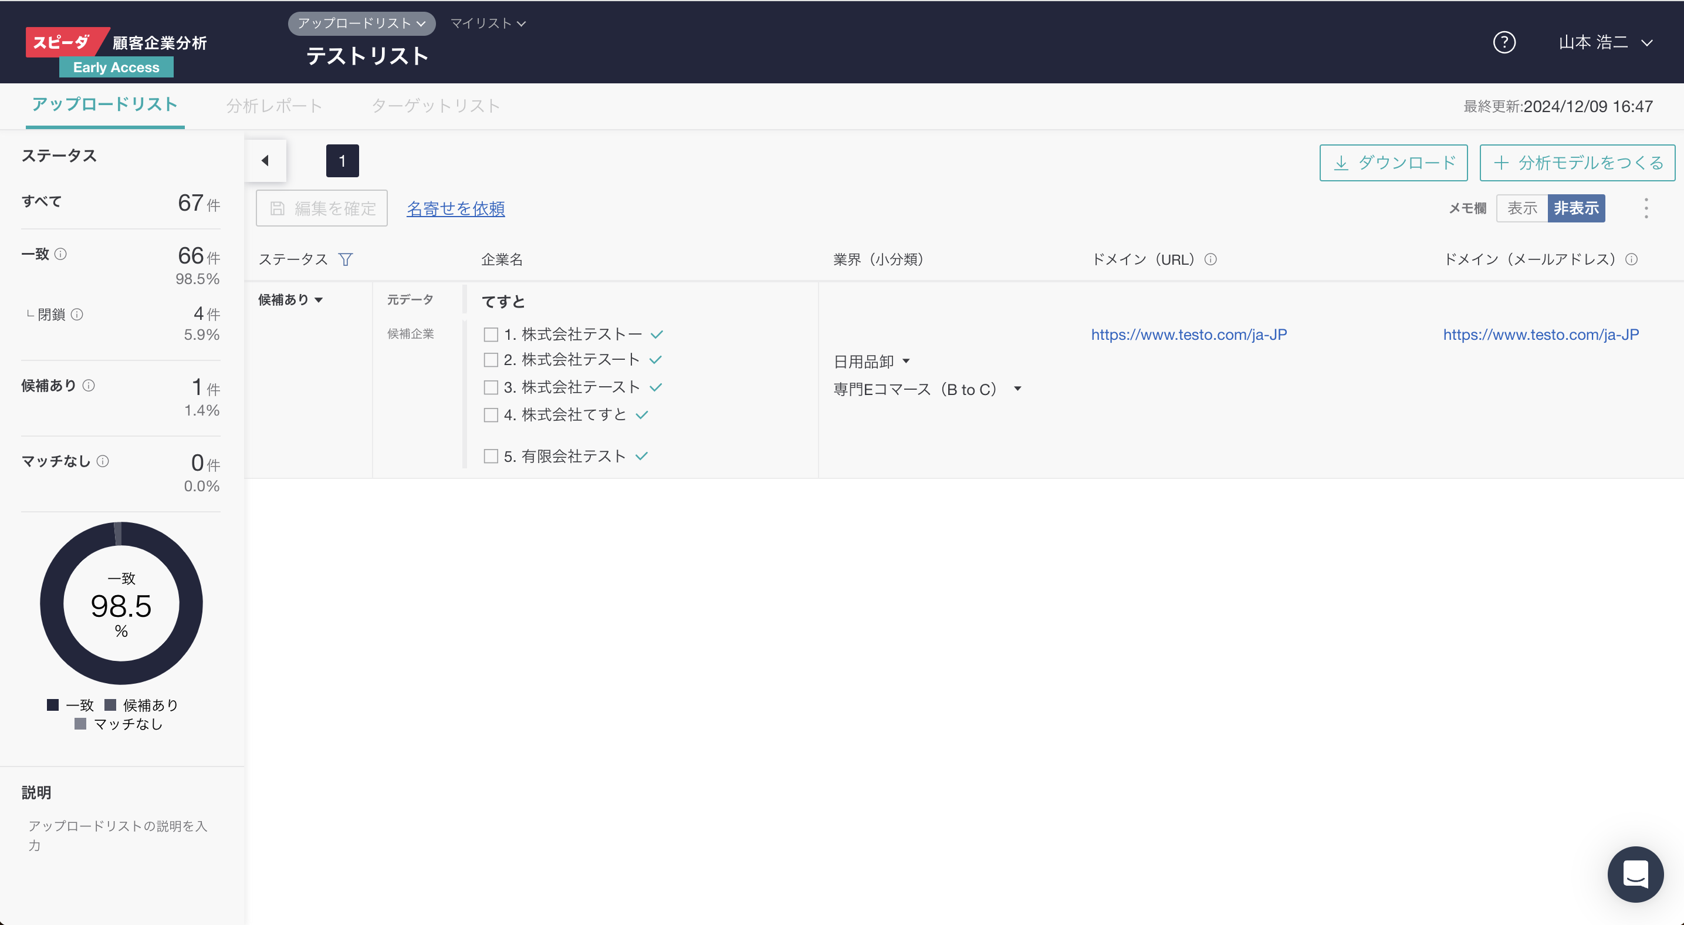This screenshot has height=925, width=1684.
Task: Click the 名寄せを依頼 link
Action: 456,208
